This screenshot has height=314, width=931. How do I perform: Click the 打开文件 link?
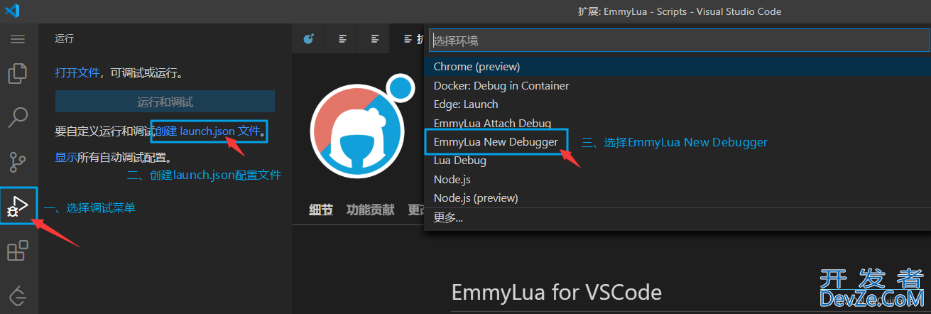coord(77,72)
